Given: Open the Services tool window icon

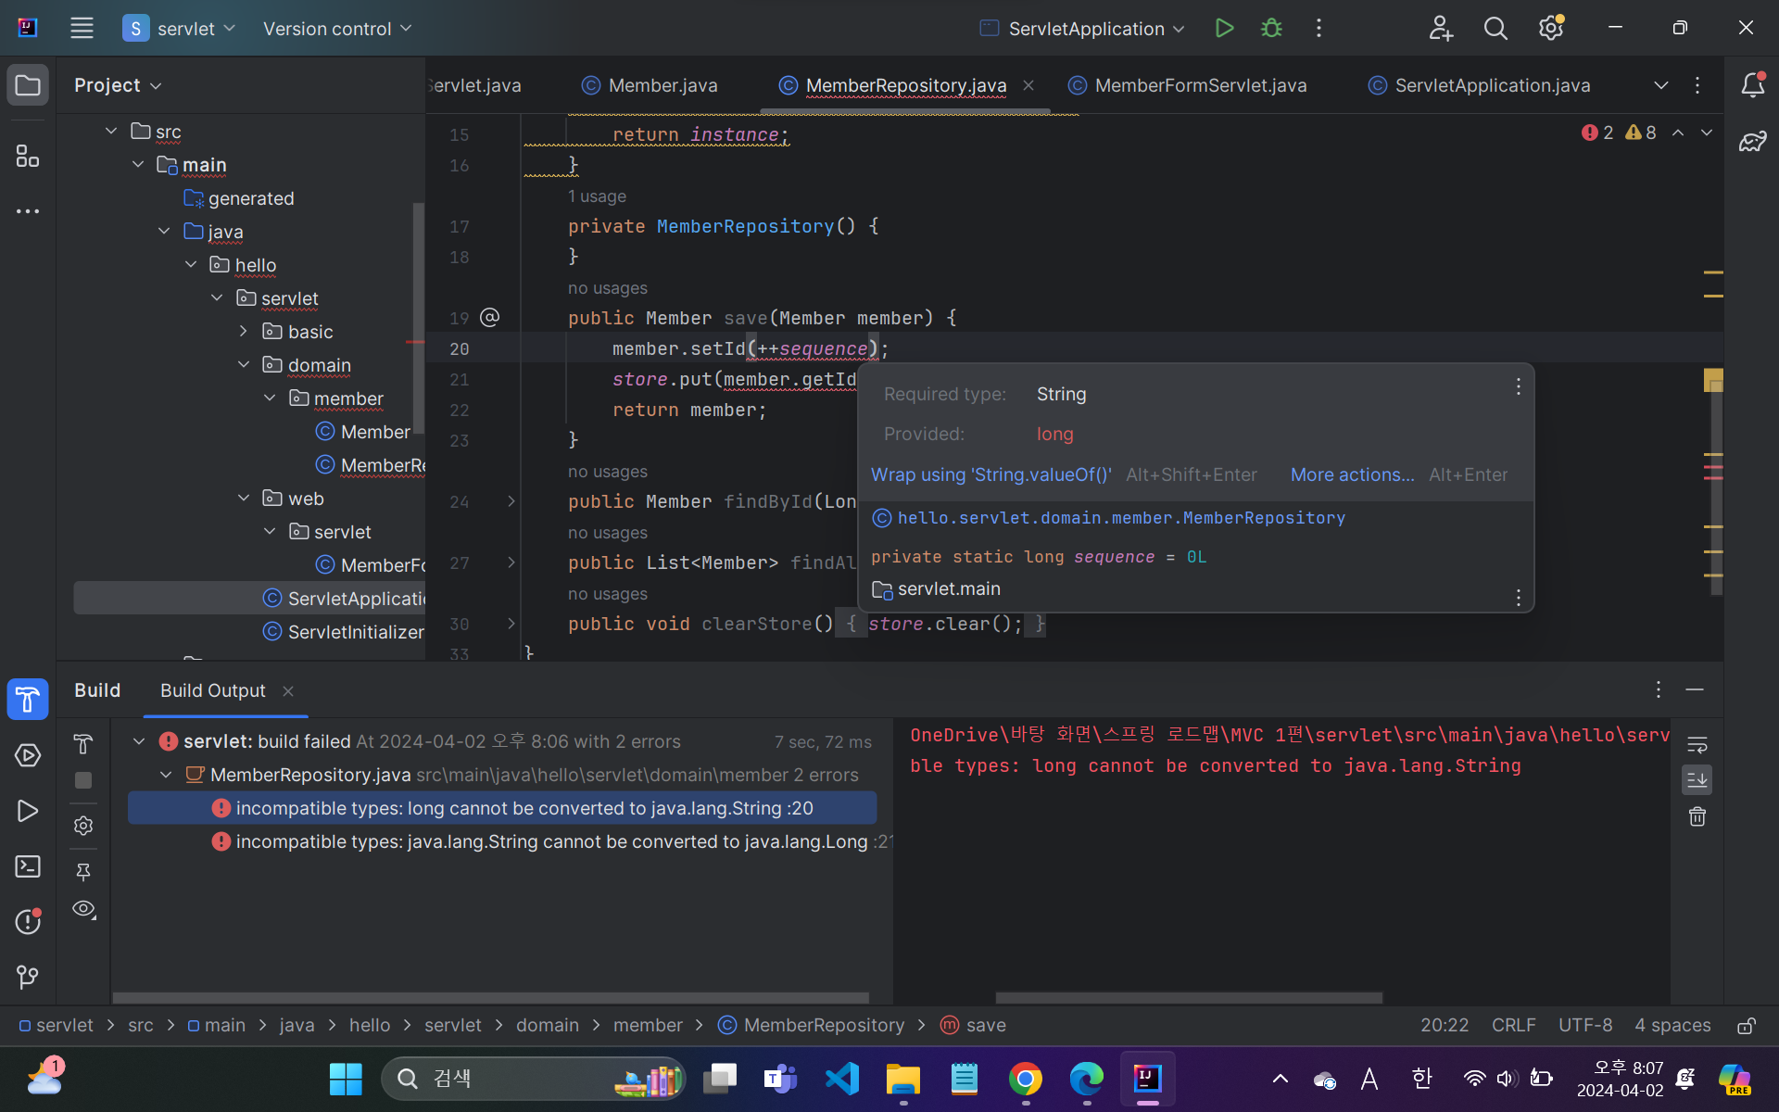Looking at the screenshot, I should [28, 755].
